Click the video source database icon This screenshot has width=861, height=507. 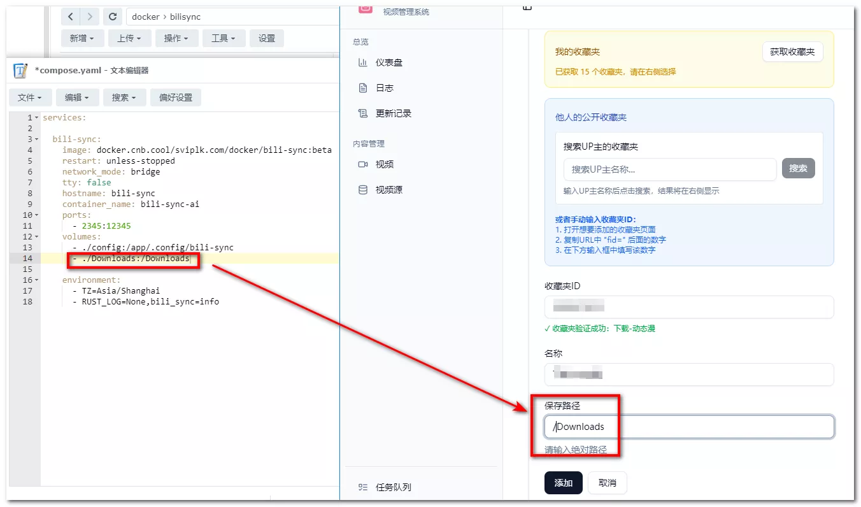tap(363, 190)
